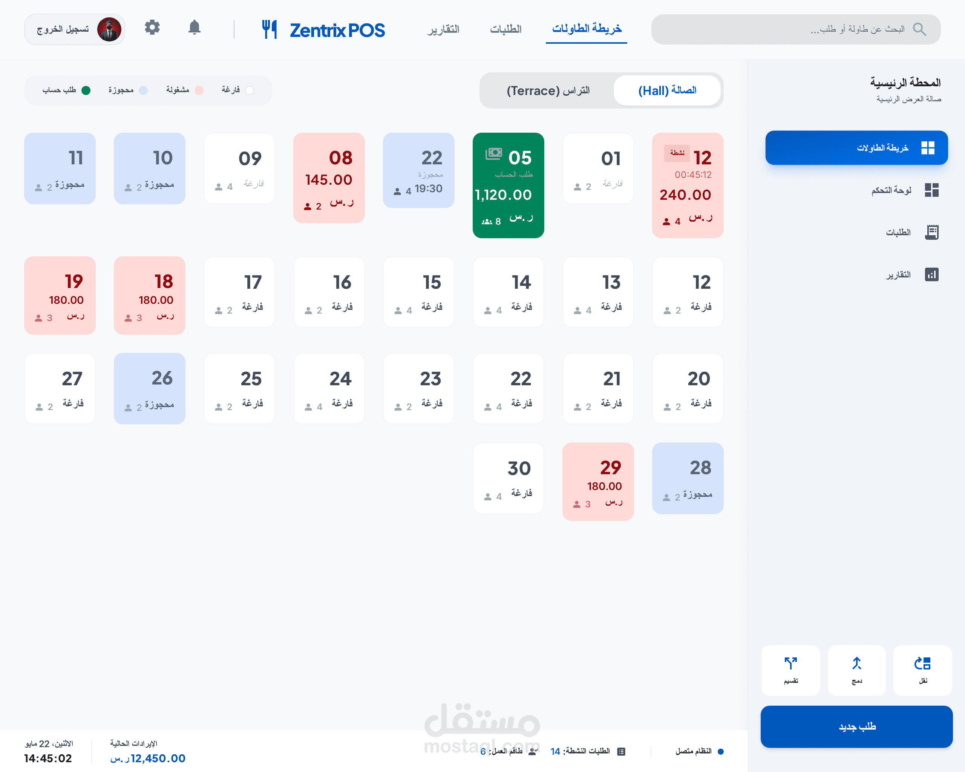Select empty table 30
This screenshot has height=772, width=965.
(508, 478)
